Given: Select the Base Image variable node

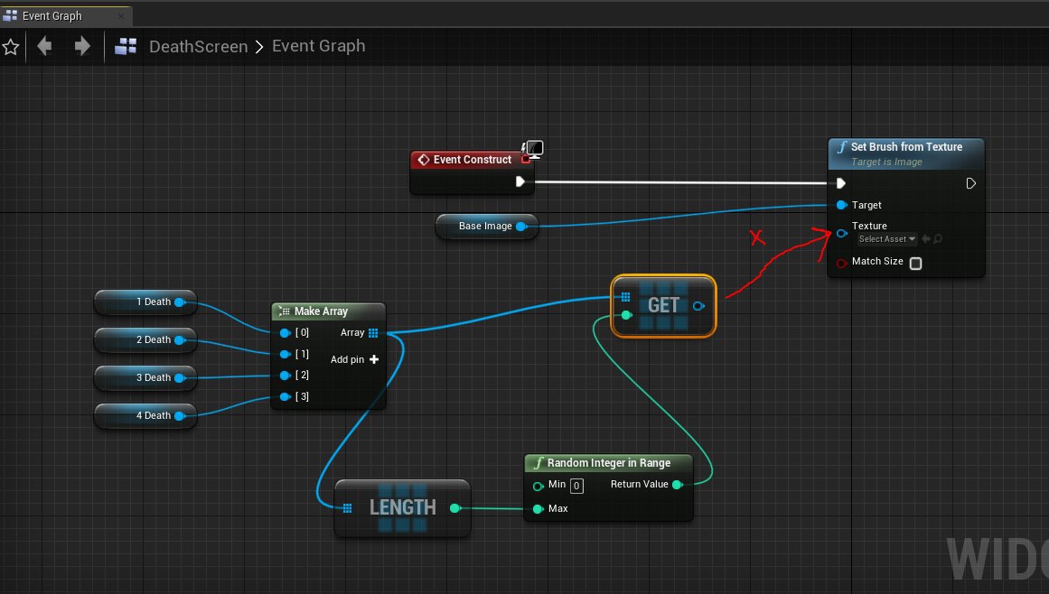Looking at the screenshot, I should click(483, 227).
